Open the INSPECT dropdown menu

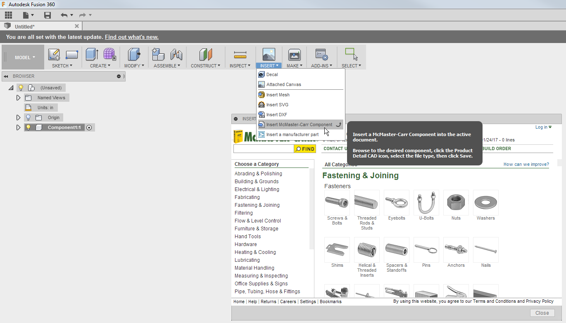tap(240, 66)
